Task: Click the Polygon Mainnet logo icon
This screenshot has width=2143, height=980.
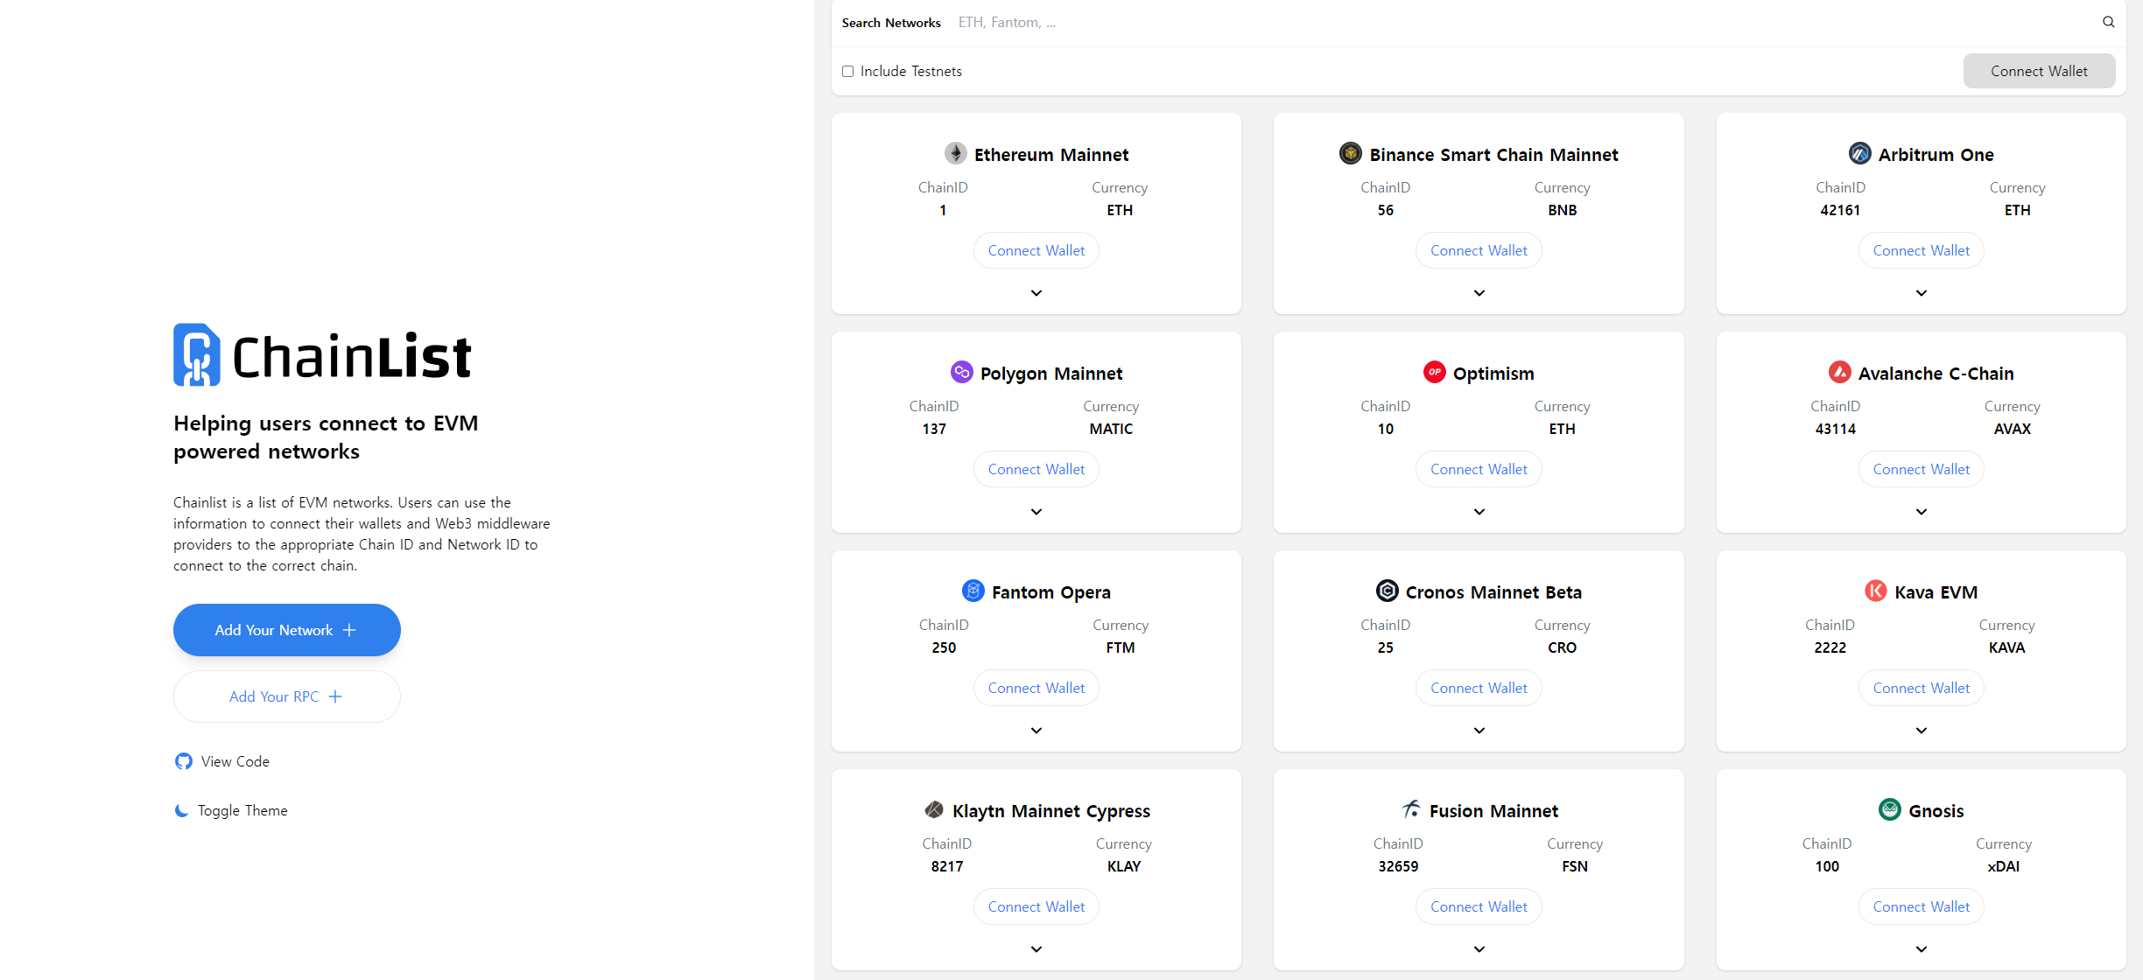Action: (961, 373)
